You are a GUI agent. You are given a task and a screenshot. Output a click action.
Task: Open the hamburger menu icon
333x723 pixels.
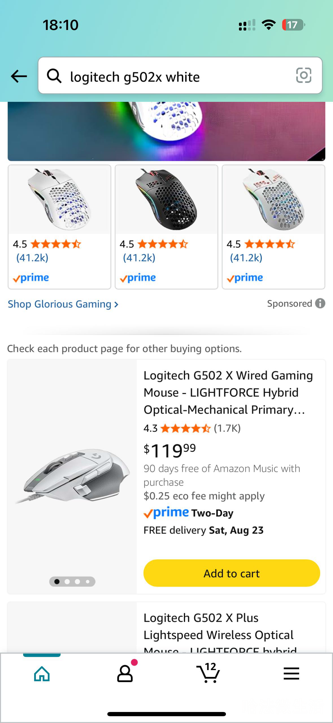click(291, 673)
